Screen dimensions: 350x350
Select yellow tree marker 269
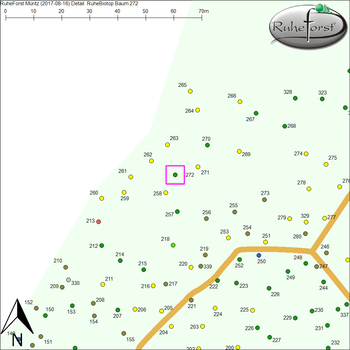239,152
